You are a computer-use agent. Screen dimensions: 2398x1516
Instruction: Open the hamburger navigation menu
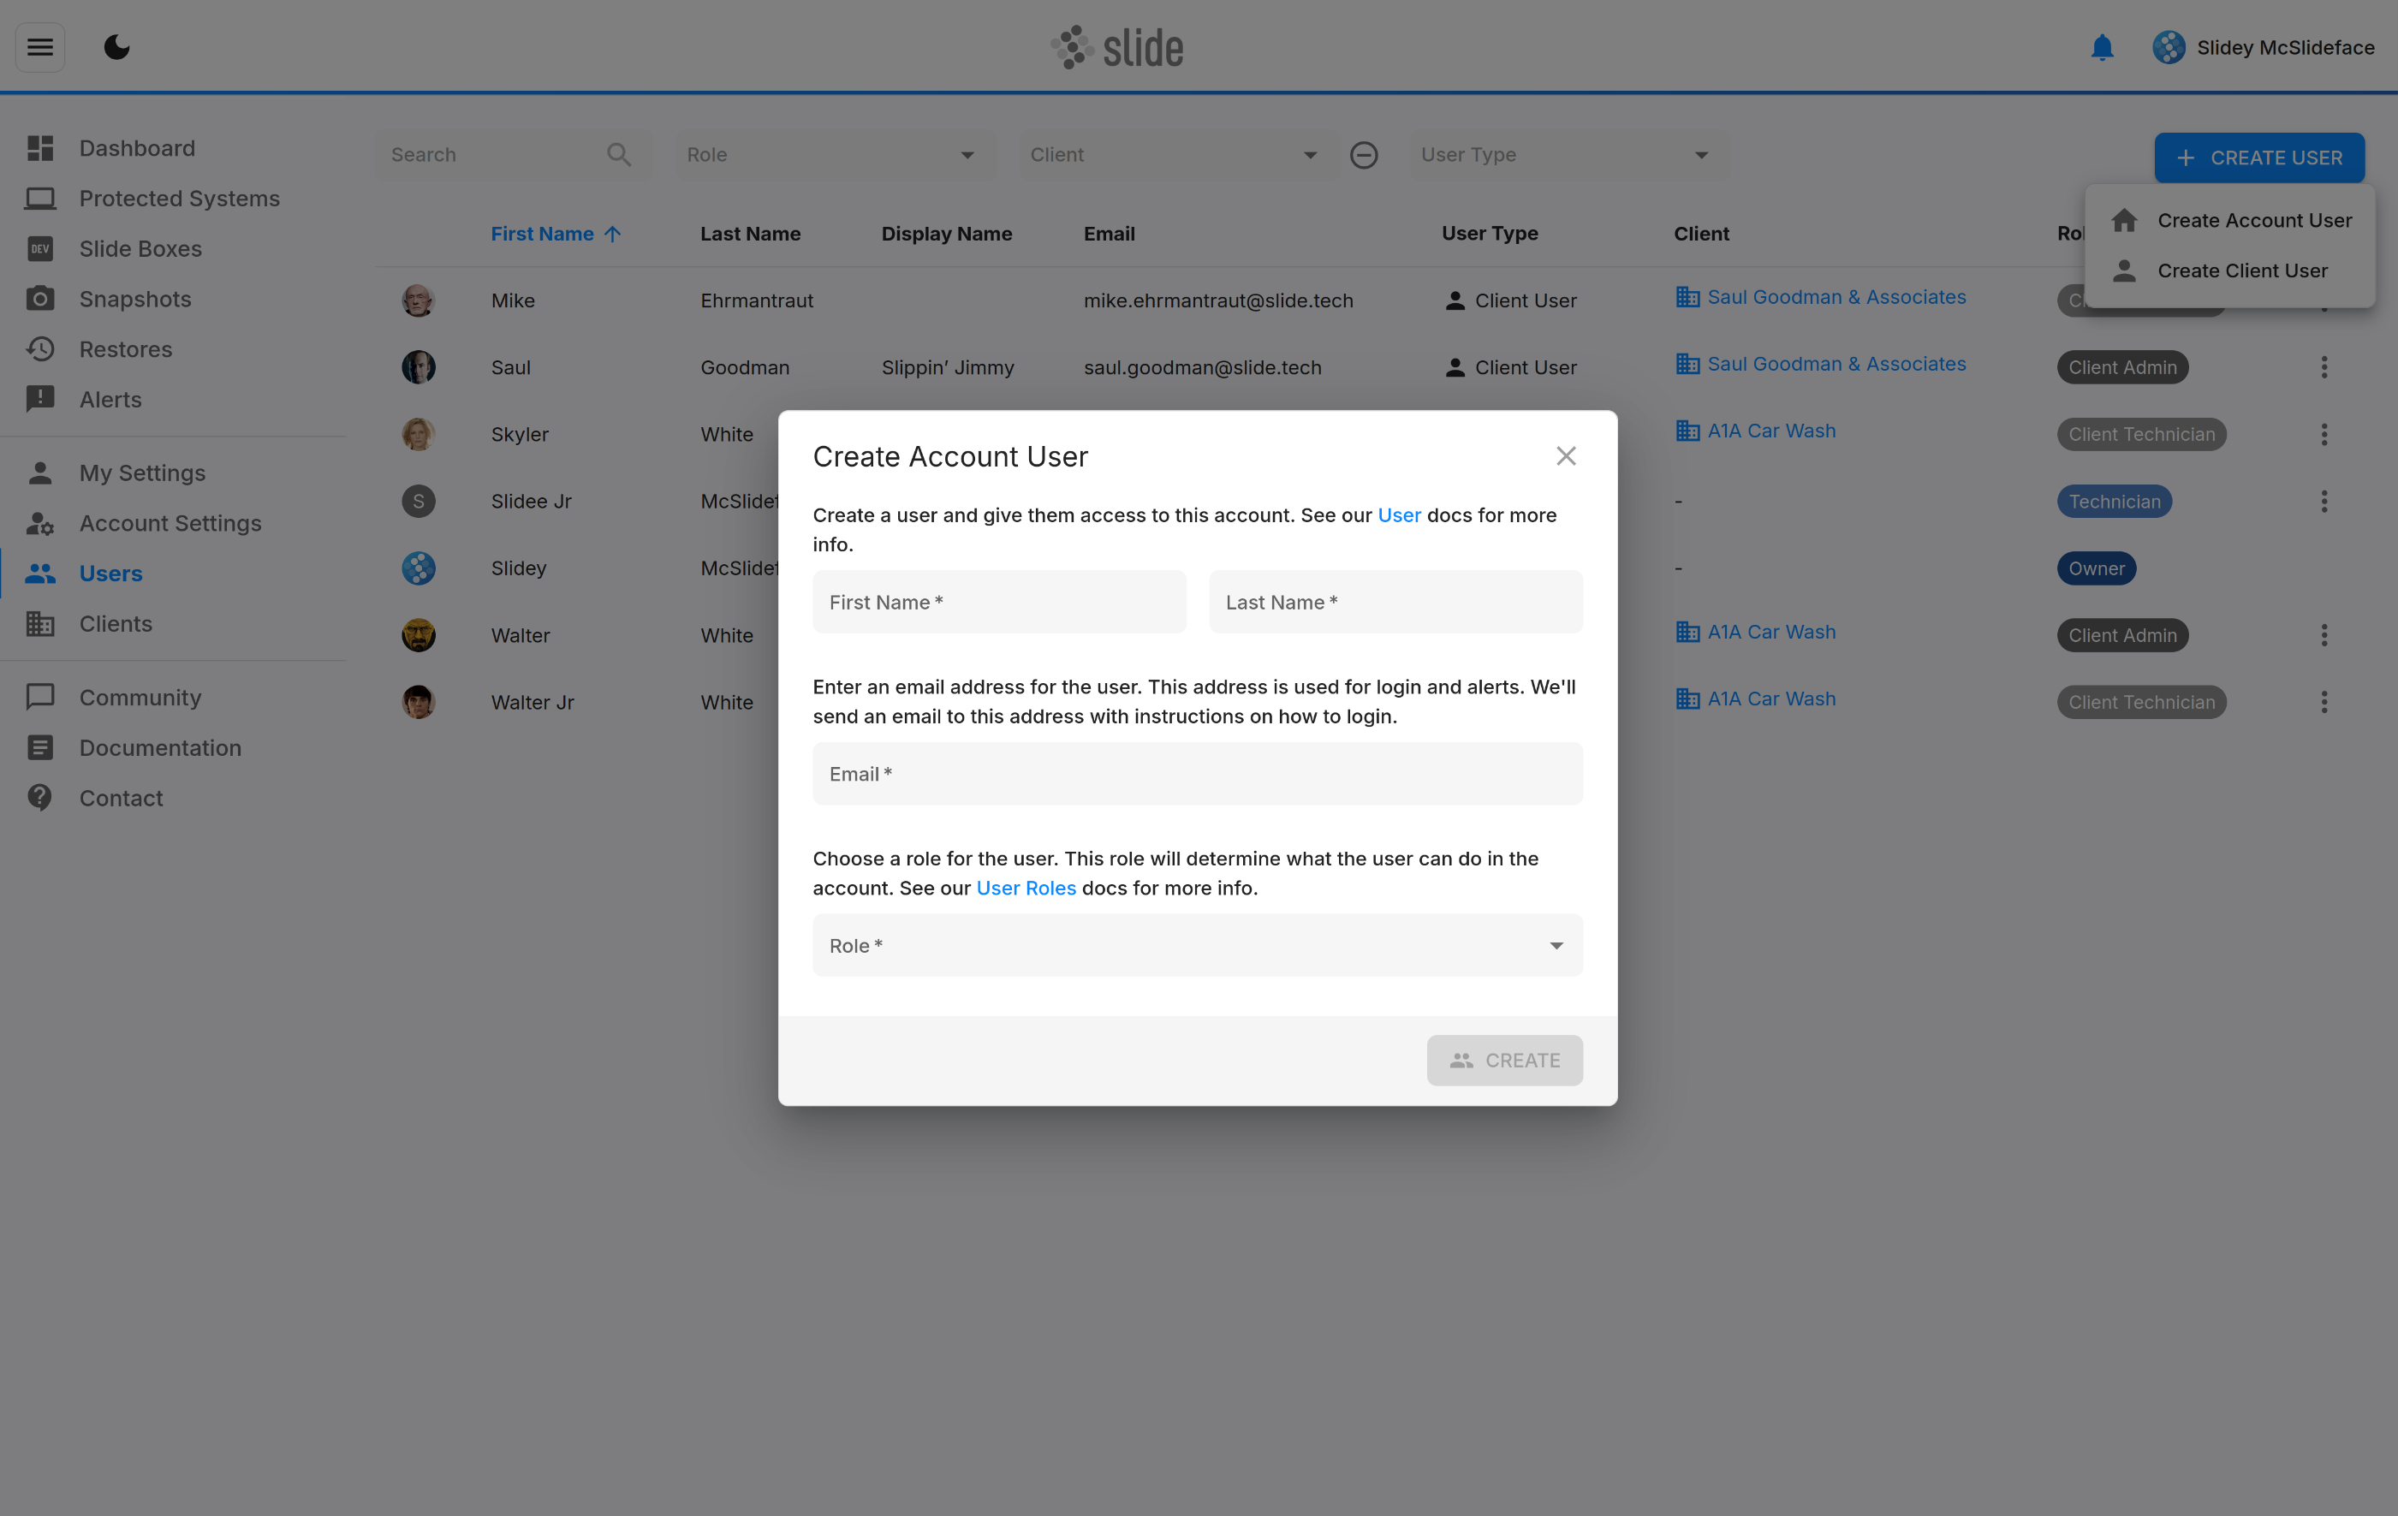click(x=40, y=47)
